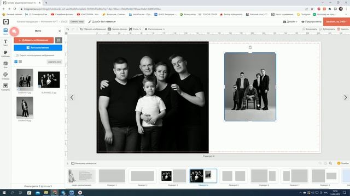Go to previous spread with left arrow
This screenshot has width=350, height=196.
click(72, 97)
